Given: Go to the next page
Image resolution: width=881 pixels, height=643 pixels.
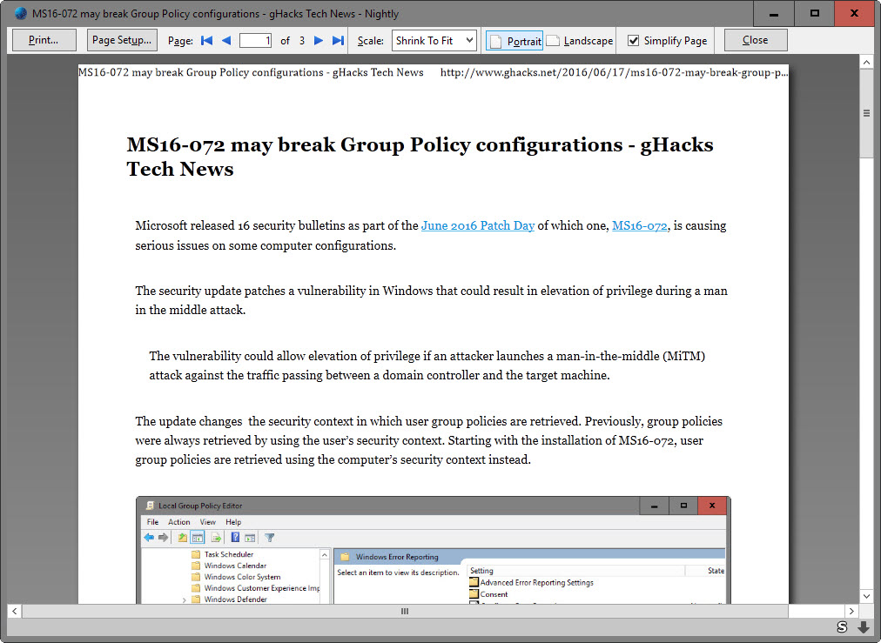Looking at the screenshot, I should click(319, 40).
